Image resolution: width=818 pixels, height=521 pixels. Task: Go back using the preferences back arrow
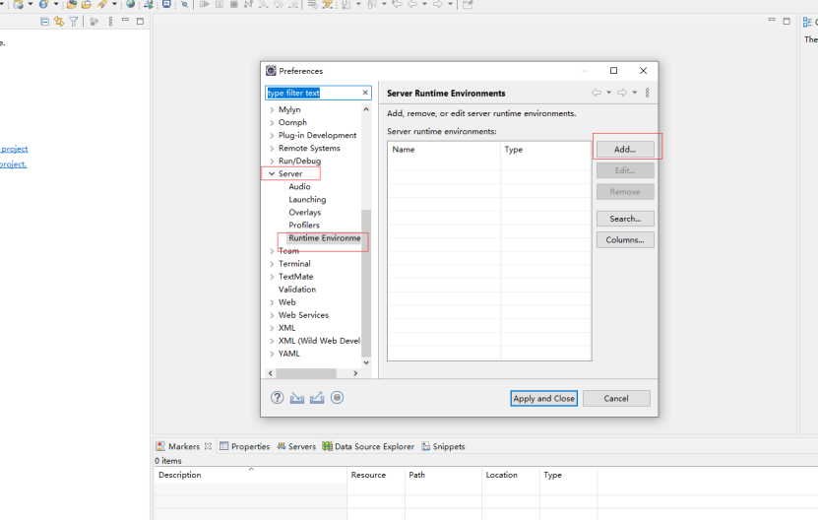pyautogui.click(x=597, y=93)
